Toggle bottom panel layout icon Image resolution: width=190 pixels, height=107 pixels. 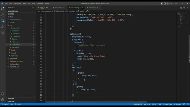(165, 4)
